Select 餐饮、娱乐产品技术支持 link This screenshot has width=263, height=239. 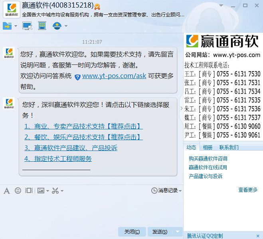pos(83,137)
